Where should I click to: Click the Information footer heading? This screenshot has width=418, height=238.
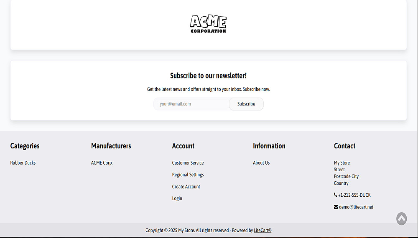(x=269, y=146)
